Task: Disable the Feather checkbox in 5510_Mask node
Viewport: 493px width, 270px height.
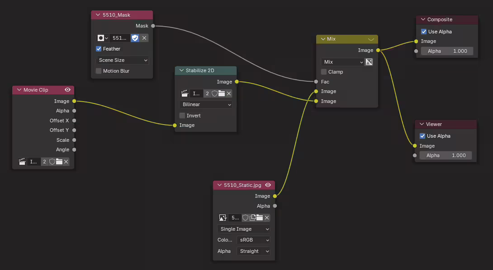Action: [98, 49]
